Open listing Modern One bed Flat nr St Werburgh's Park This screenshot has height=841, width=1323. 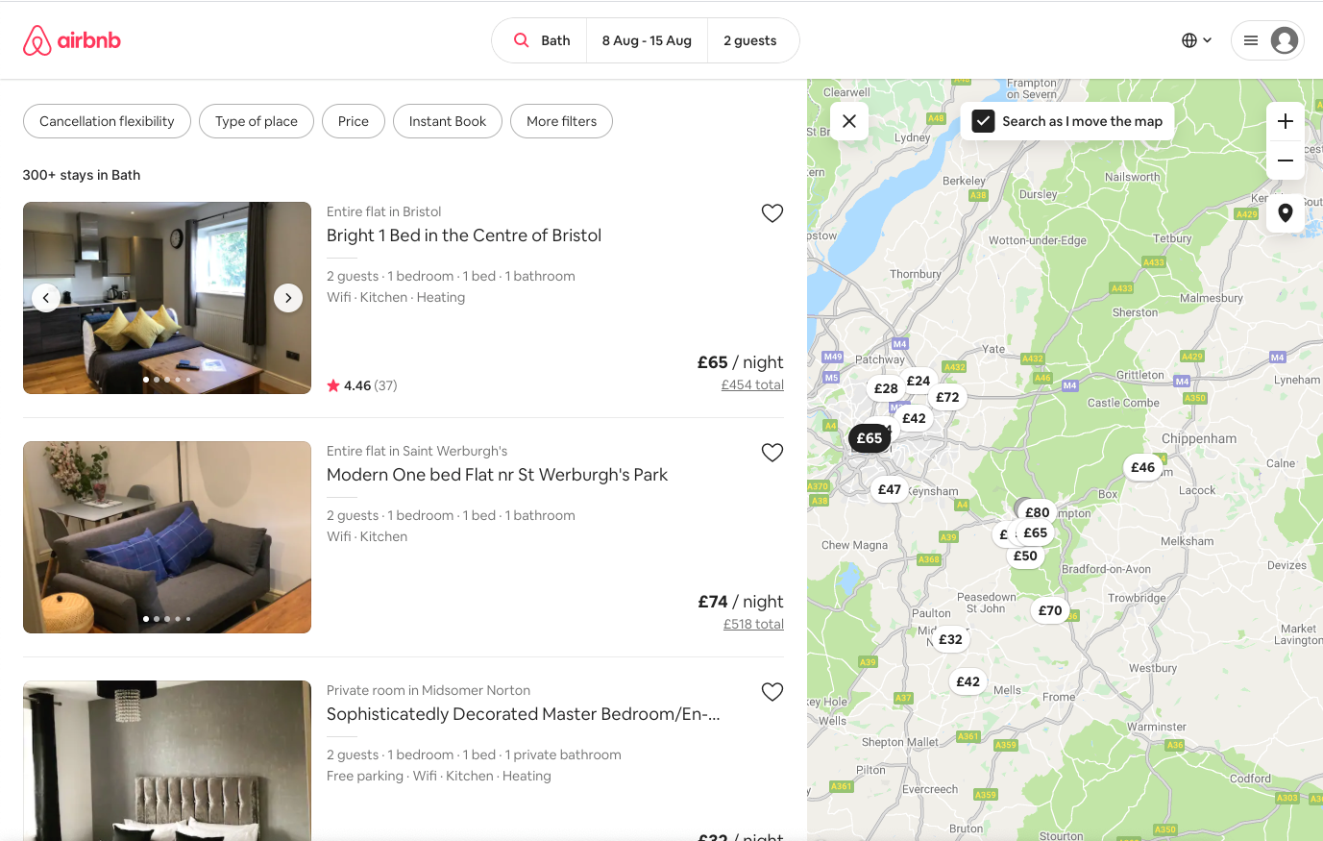[497, 475]
